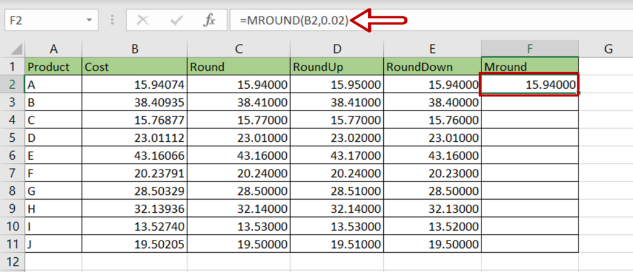Click Round cell 15.77000 in column C
The image size is (633, 272).
[x=239, y=120]
